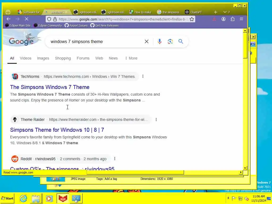Open options for Reddit result
Image resolution: width=272 pixels, height=204 pixels.
115,159
